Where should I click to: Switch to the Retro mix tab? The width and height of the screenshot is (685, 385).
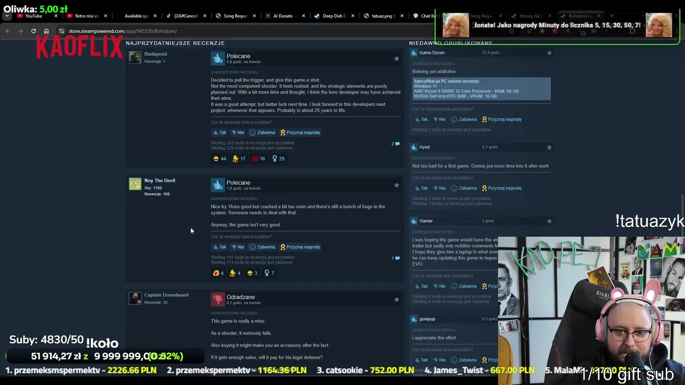(x=87, y=16)
